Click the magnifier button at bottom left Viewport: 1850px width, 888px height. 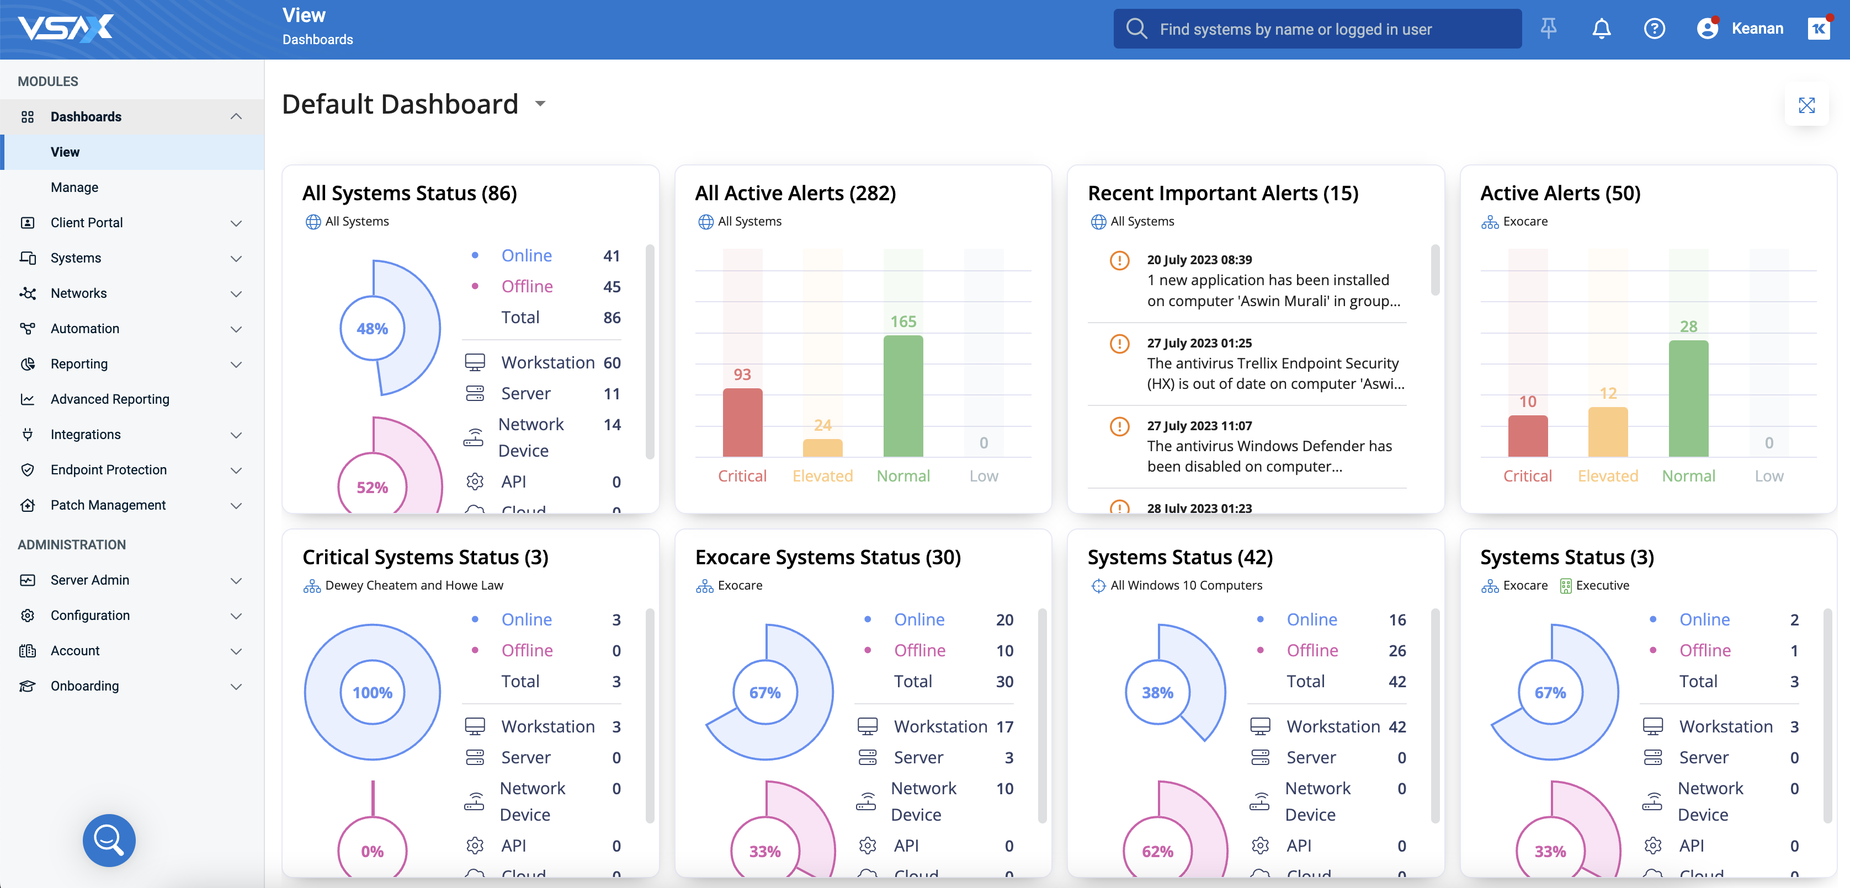(x=108, y=840)
